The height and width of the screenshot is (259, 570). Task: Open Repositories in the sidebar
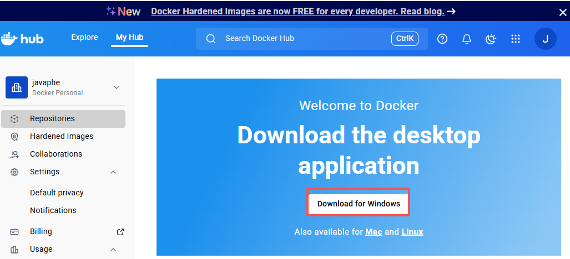[x=63, y=119]
